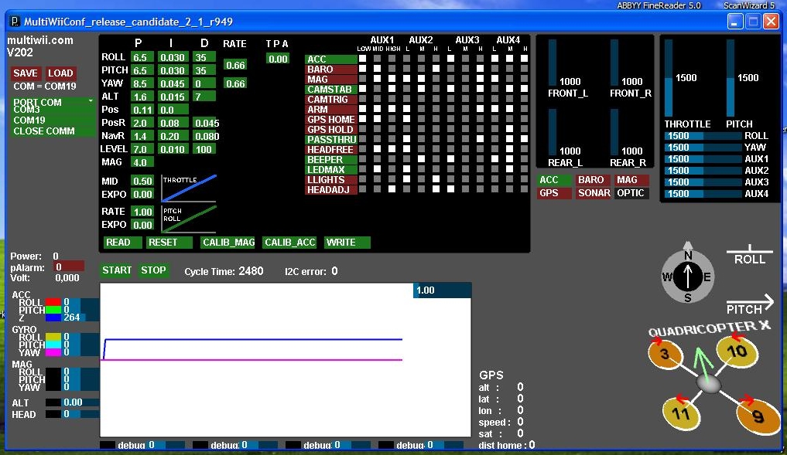
Task: Toggle CAMSTAB row AUX4 H checkbox
Action: pos(524,89)
